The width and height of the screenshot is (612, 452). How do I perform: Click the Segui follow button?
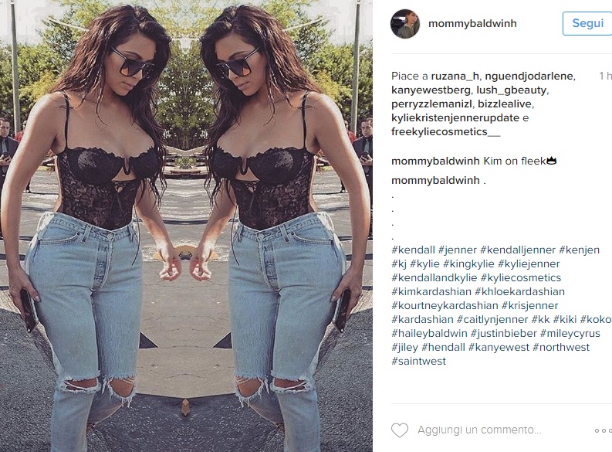[587, 23]
